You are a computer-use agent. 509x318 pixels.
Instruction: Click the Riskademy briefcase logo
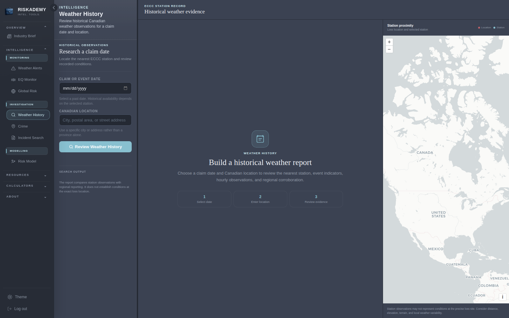(x=9, y=11)
